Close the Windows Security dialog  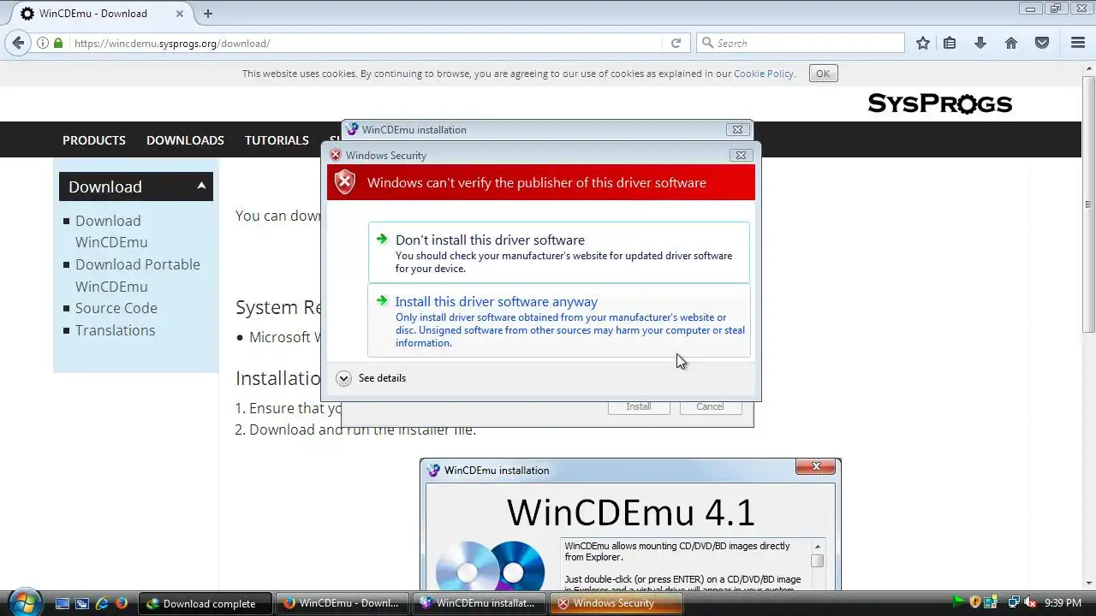click(x=741, y=155)
